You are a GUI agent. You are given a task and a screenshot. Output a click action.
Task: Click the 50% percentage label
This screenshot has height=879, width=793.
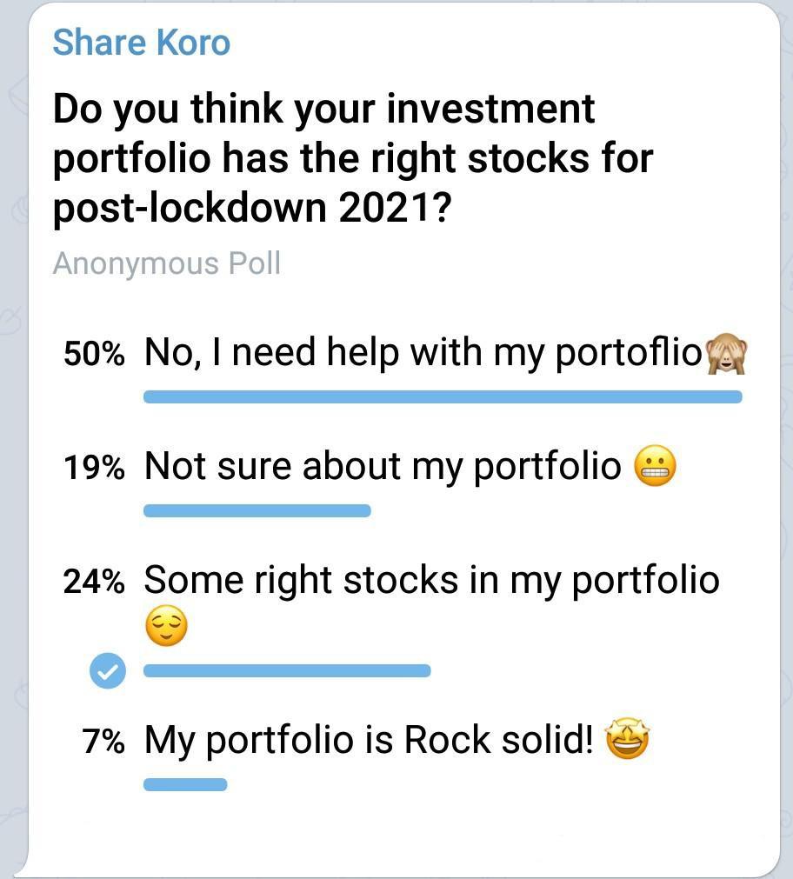[x=94, y=354]
